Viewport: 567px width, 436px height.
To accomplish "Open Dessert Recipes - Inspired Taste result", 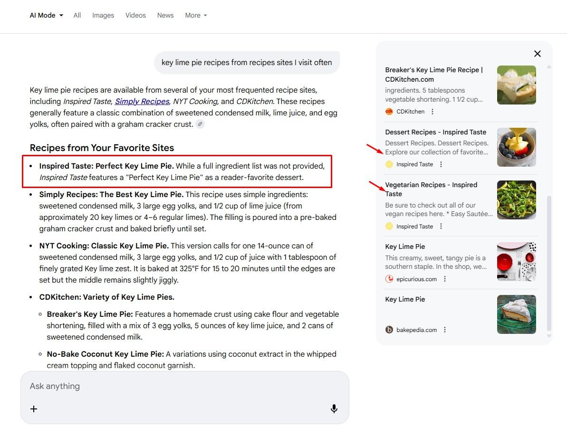I will point(436,132).
